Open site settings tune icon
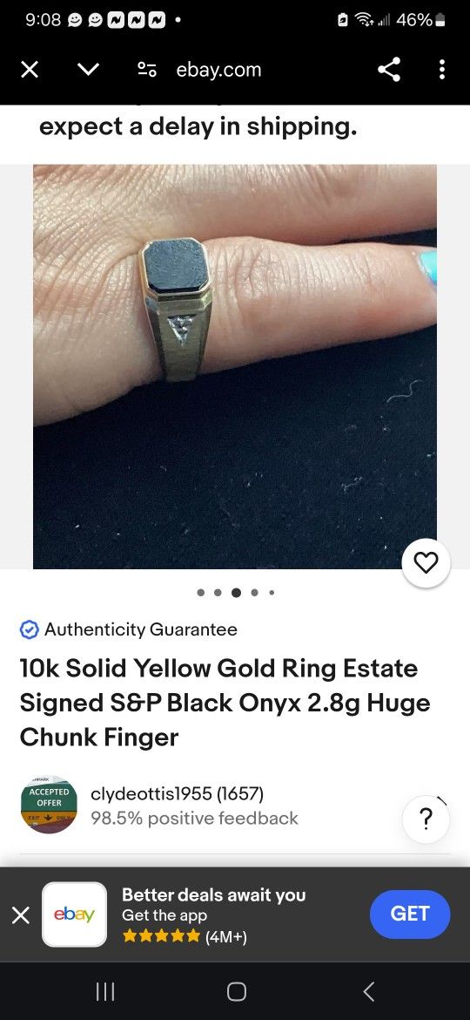The width and height of the screenshot is (470, 1020). coord(147,70)
